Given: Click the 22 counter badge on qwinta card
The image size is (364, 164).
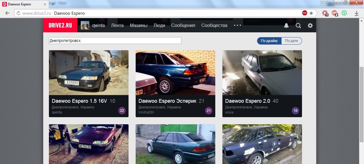Looking at the screenshot, I should pyautogui.click(x=122, y=111).
